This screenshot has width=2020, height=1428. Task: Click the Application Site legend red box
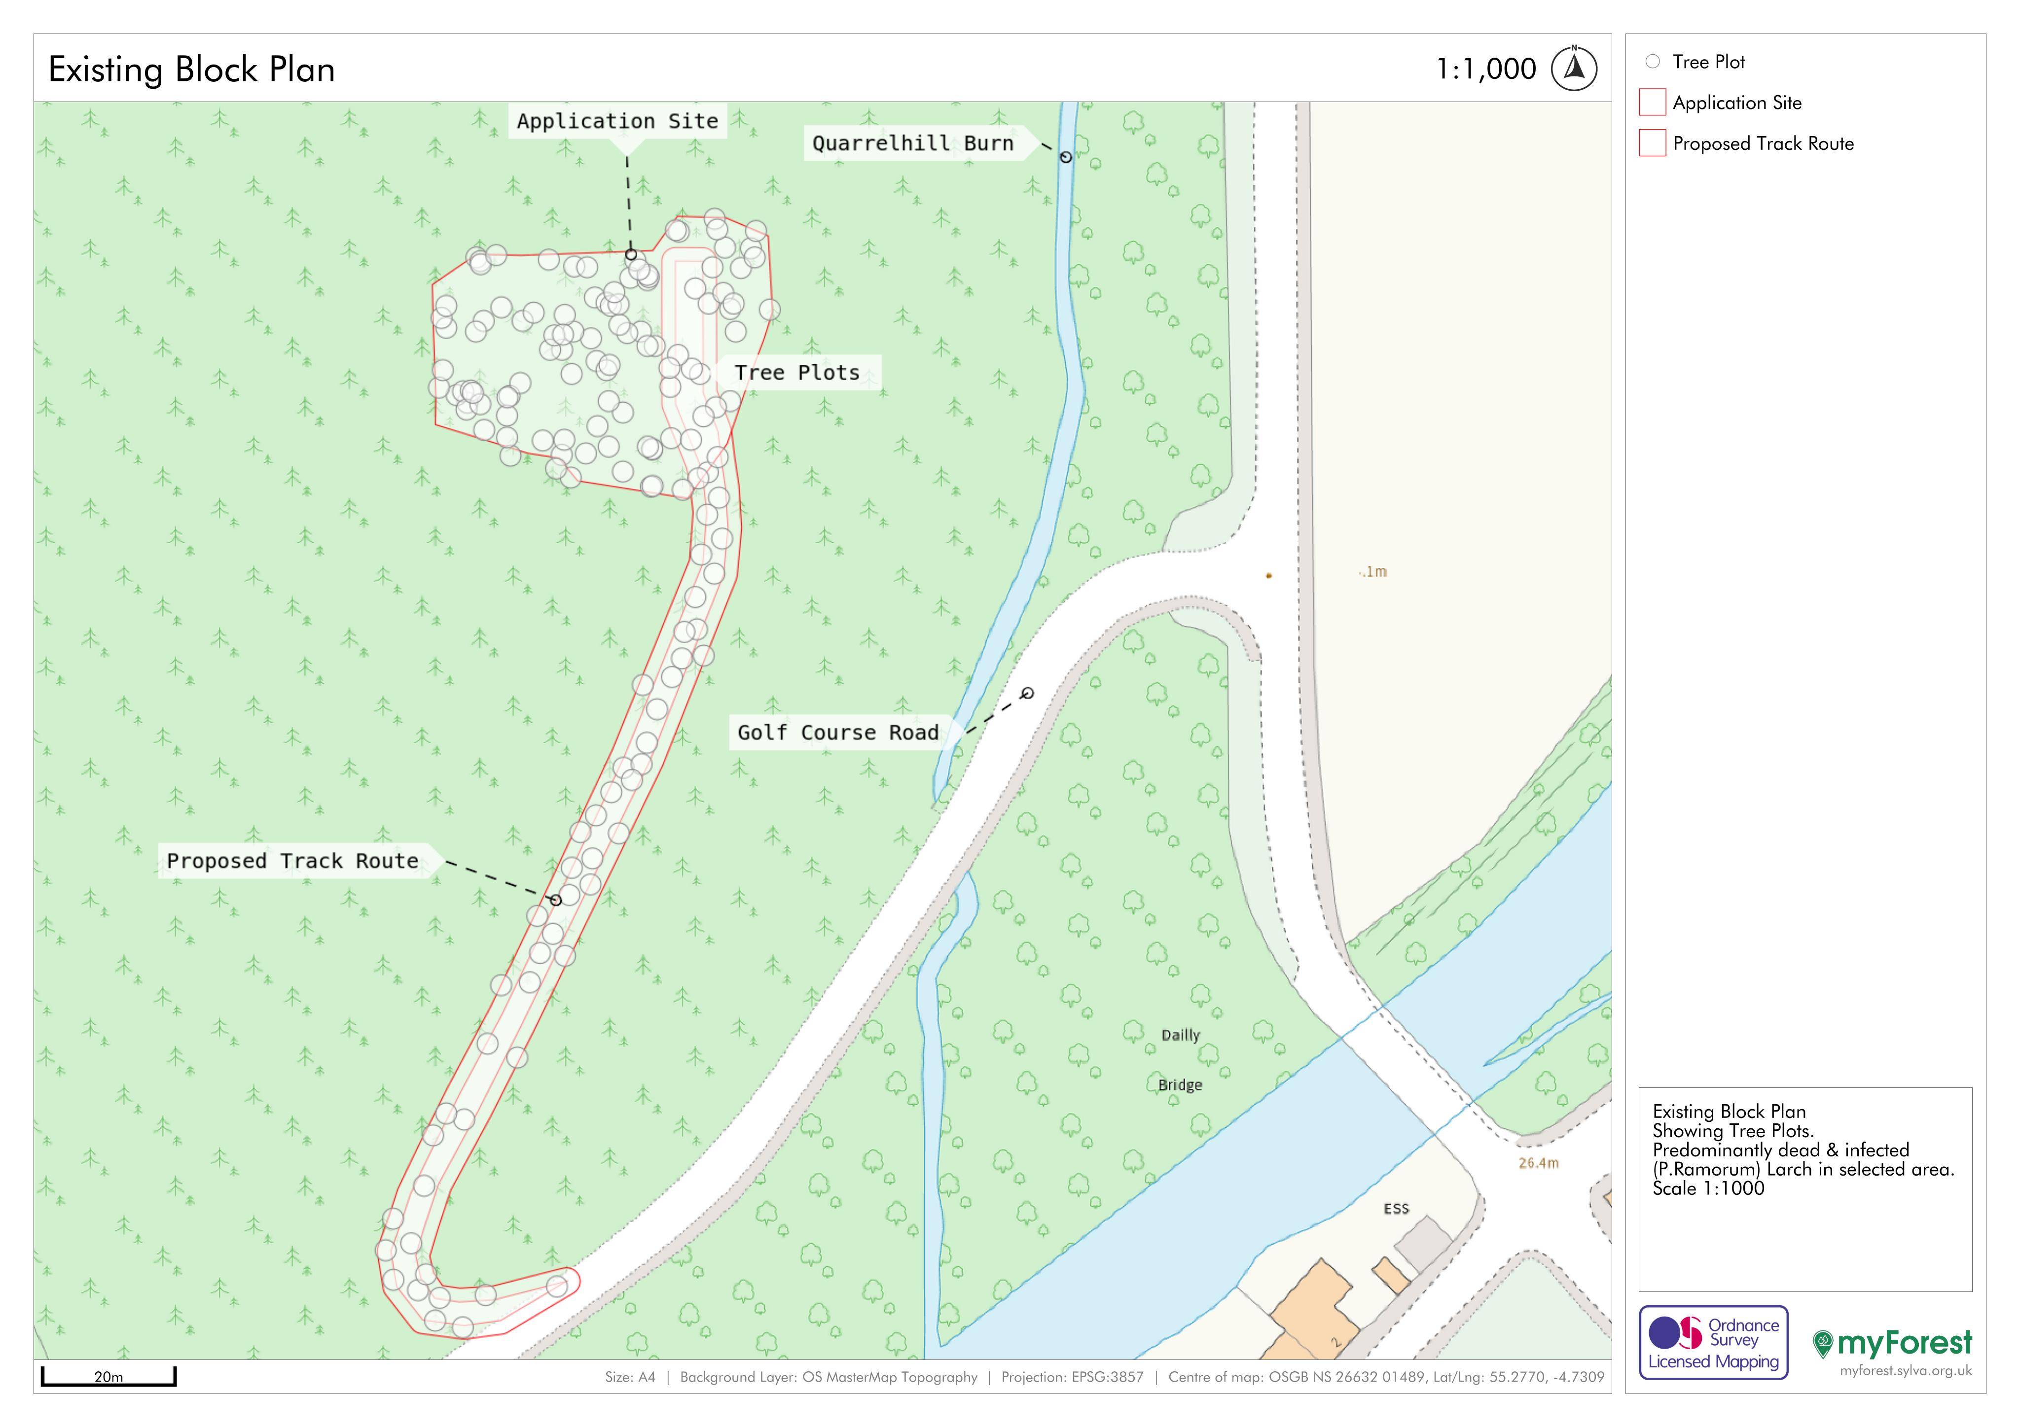pos(1652,102)
